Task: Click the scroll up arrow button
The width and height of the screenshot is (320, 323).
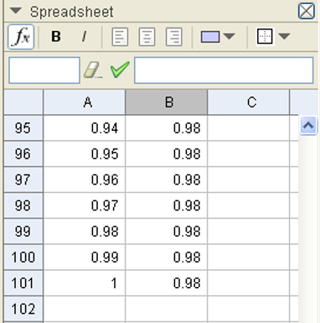Action: [308, 125]
